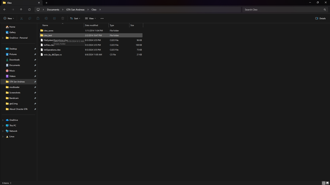Image resolution: width=330 pixels, height=185 pixels.
Task: Expand This PC tree node
Action: click(3, 126)
